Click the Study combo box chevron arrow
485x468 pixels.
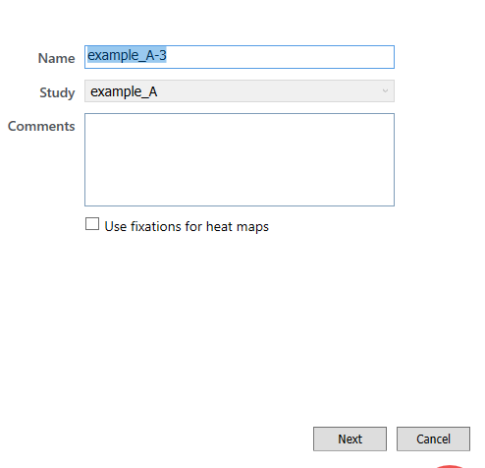[x=385, y=91]
